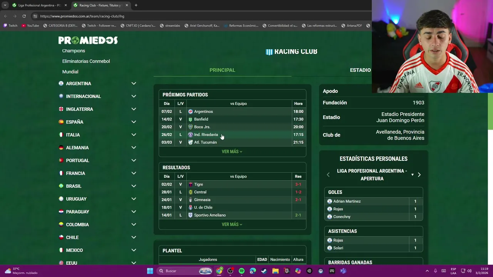The image size is (493, 277).
Task: Click the PARAGUAY flag icon
Action: (x=61, y=212)
